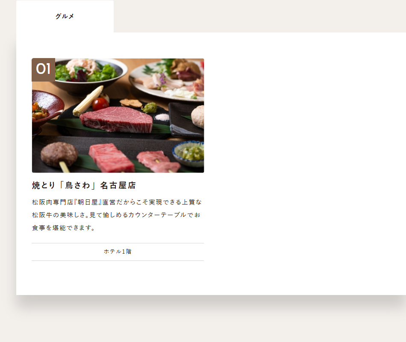
Task: Click the dark red bowl in photo
Action: (47, 108)
